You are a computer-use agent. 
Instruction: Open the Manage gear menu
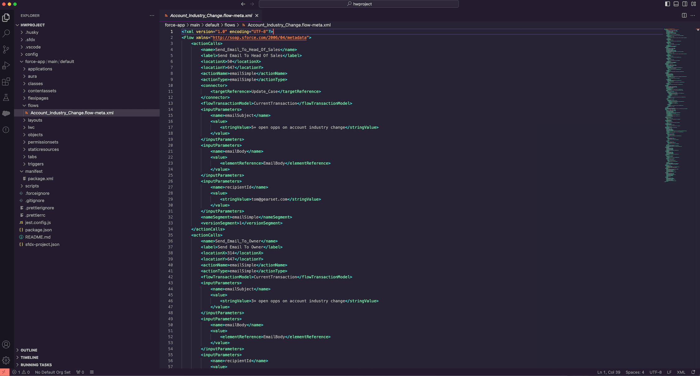[x=6, y=360]
